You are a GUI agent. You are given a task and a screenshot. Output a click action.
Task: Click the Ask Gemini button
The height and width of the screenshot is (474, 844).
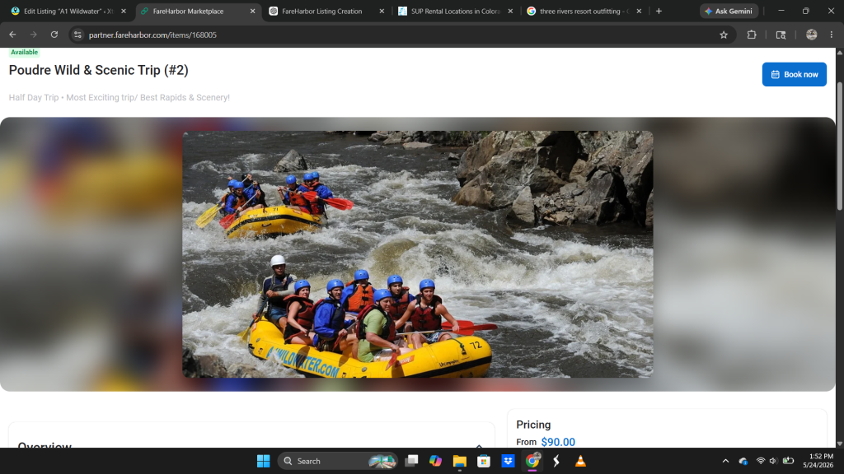click(x=729, y=12)
